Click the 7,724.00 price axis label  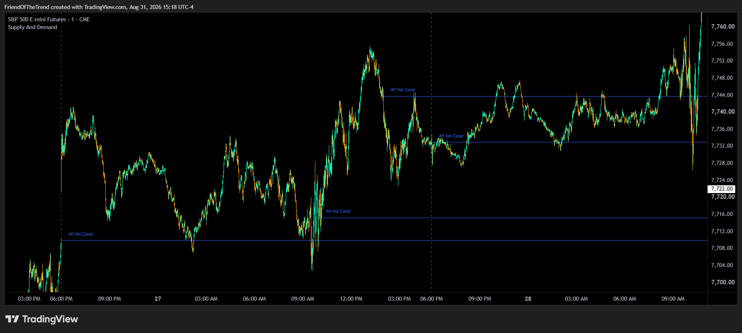click(722, 180)
